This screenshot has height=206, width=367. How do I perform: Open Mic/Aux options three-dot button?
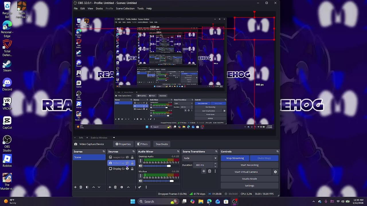(x=140, y=176)
